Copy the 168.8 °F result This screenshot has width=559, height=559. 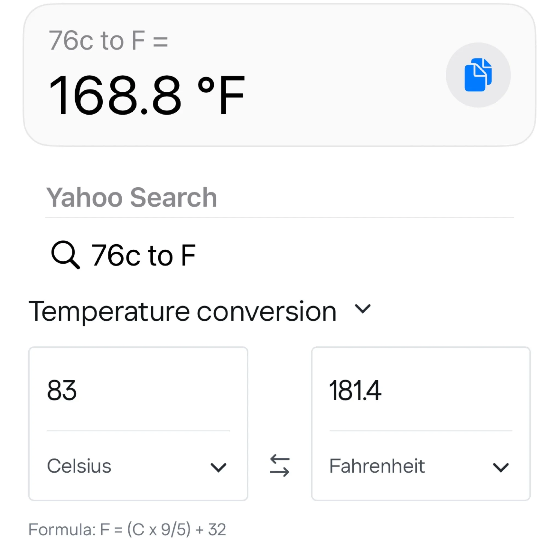pos(478,75)
